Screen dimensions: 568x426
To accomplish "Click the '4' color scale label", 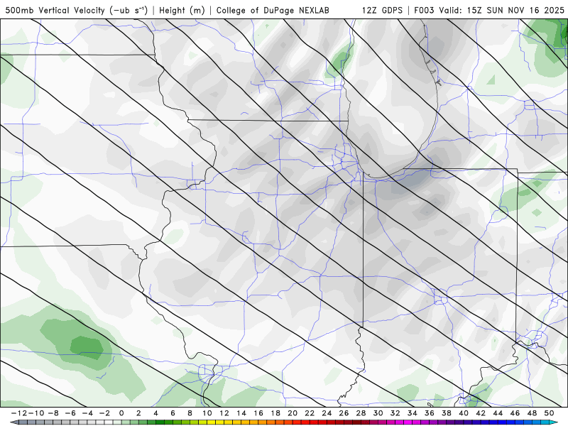I will point(155,413).
